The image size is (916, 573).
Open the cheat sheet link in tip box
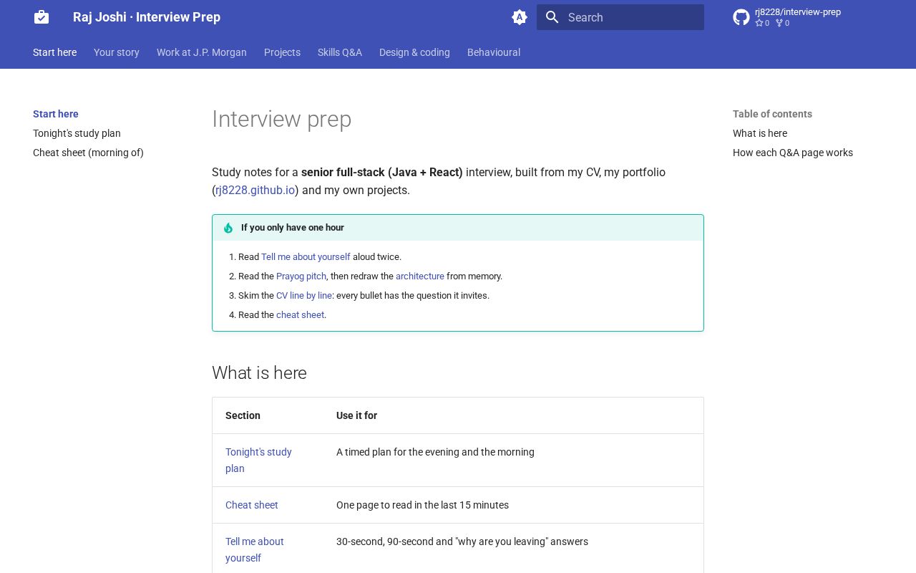pyautogui.click(x=300, y=314)
